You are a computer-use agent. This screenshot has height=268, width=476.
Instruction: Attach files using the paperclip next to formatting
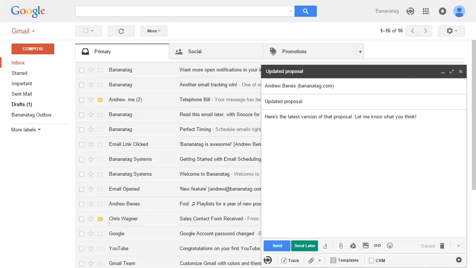pos(341,246)
